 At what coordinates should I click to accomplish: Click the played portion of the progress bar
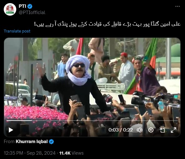click(19, 121)
